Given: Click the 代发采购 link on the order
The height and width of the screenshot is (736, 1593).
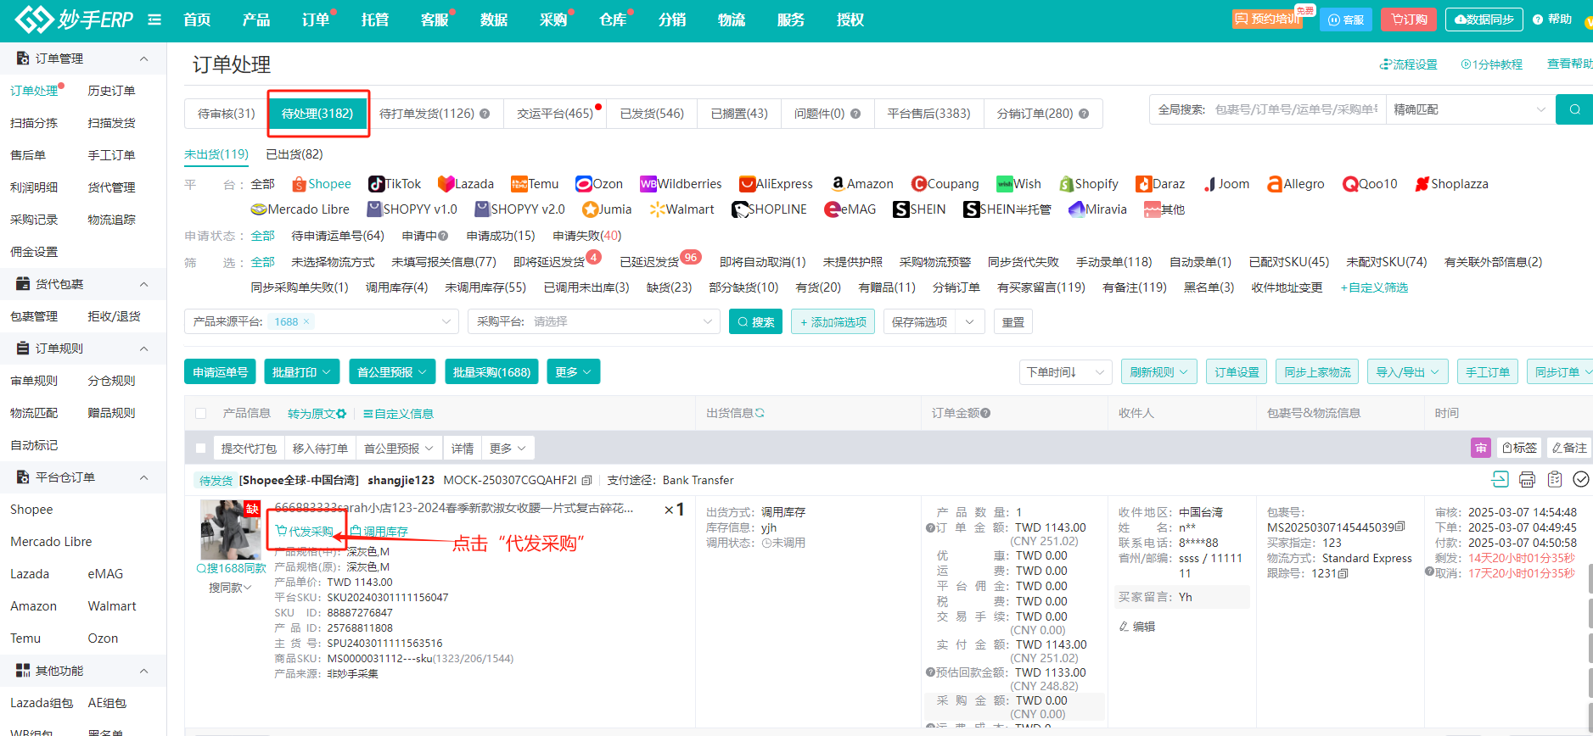Looking at the screenshot, I should tap(306, 532).
